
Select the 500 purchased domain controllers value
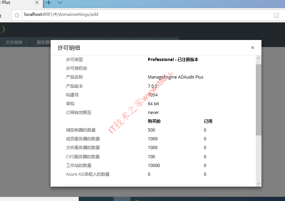(x=151, y=130)
